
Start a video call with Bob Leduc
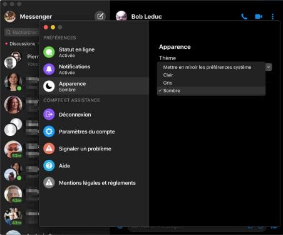click(259, 16)
